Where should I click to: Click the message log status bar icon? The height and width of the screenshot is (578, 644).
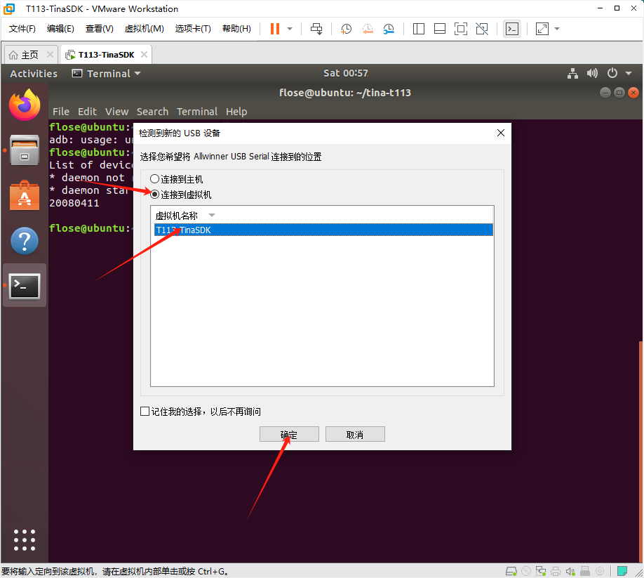coord(622,571)
